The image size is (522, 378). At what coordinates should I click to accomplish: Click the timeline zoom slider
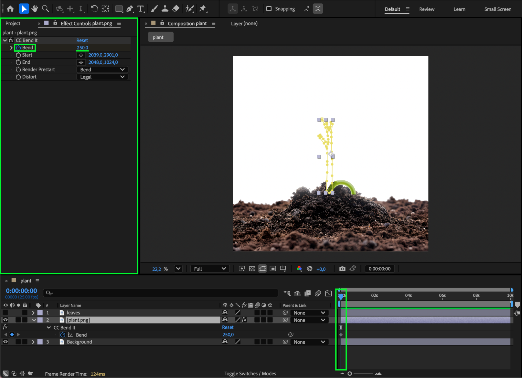pyautogui.click(x=350, y=374)
